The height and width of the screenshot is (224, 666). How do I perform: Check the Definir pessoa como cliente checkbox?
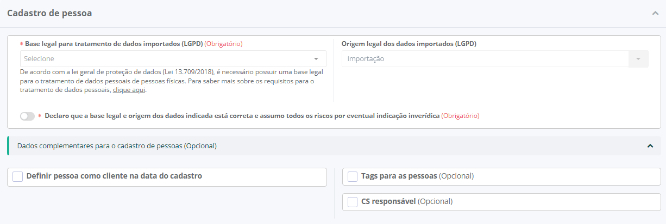coord(18,177)
